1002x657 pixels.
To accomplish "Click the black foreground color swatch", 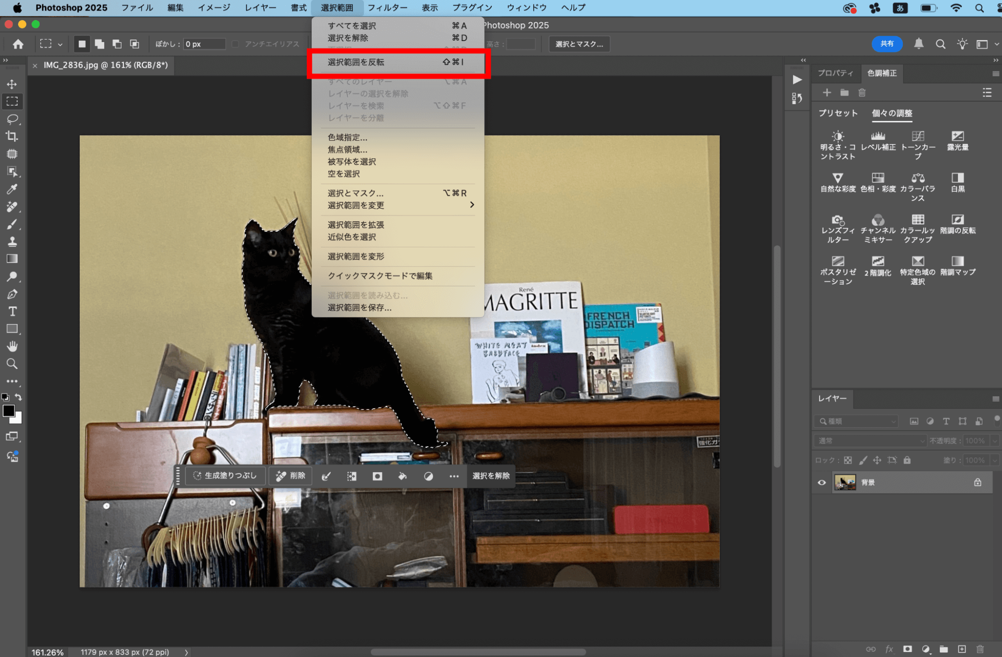I will [x=8, y=411].
